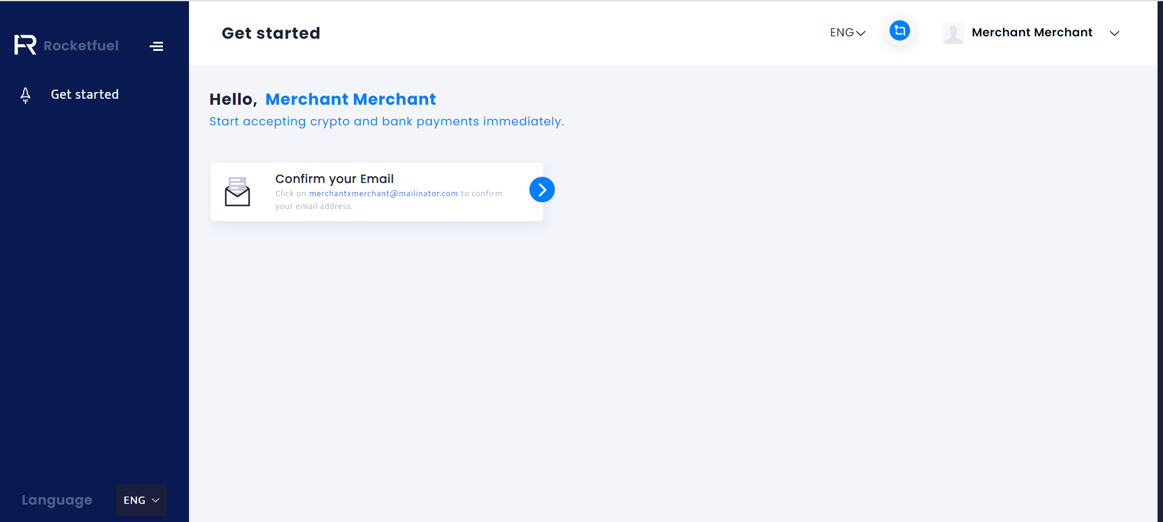Click the user avatar placeholder image
Image resolution: width=1163 pixels, height=522 pixels.
tap(953, 33)
